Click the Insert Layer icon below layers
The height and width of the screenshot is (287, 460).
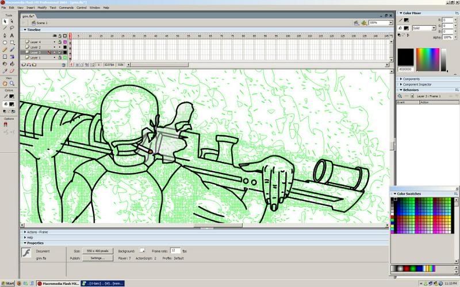pos(24,65)
